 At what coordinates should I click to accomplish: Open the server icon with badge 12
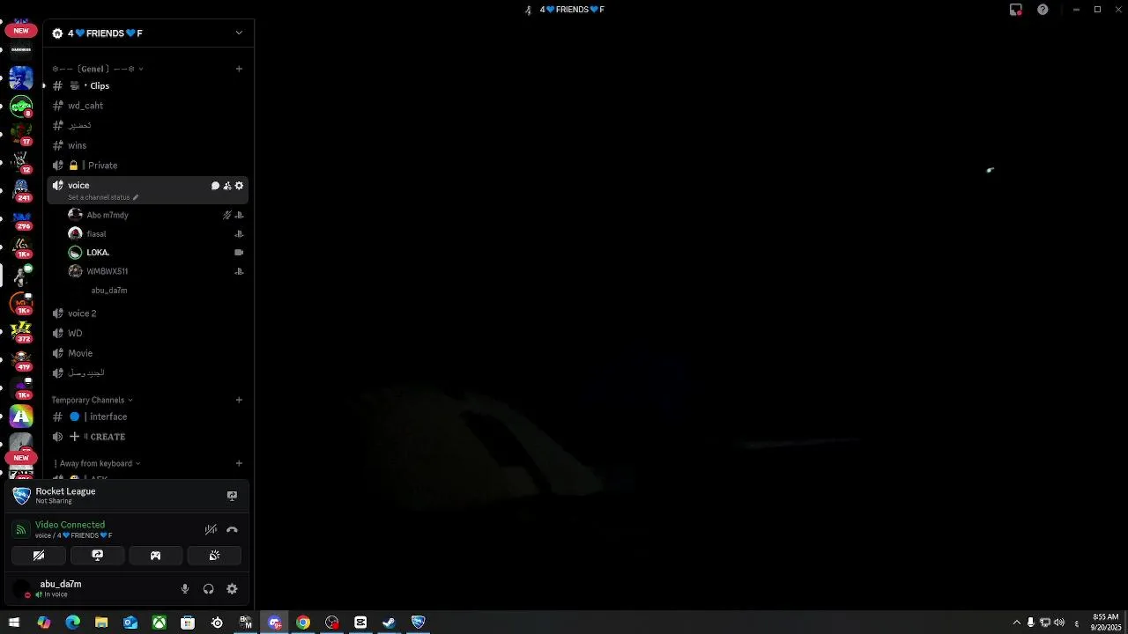[x=21, y=162]
